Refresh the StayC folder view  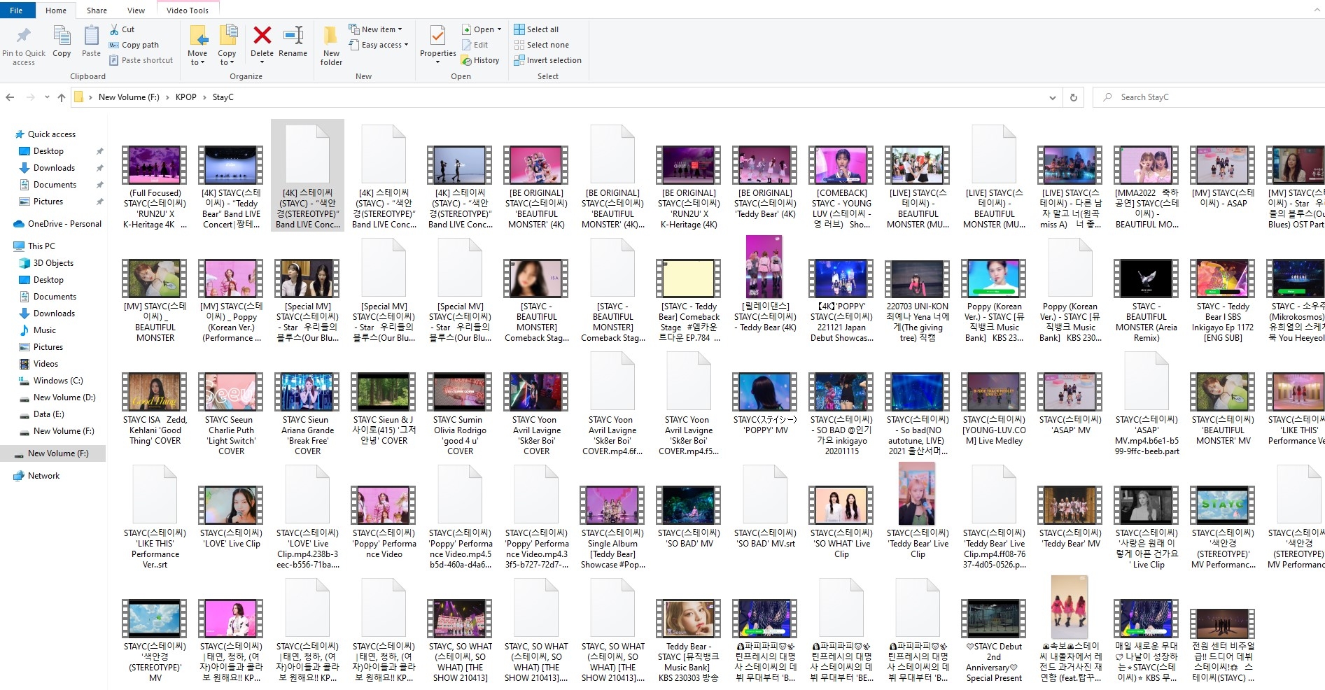point(1073,97)
